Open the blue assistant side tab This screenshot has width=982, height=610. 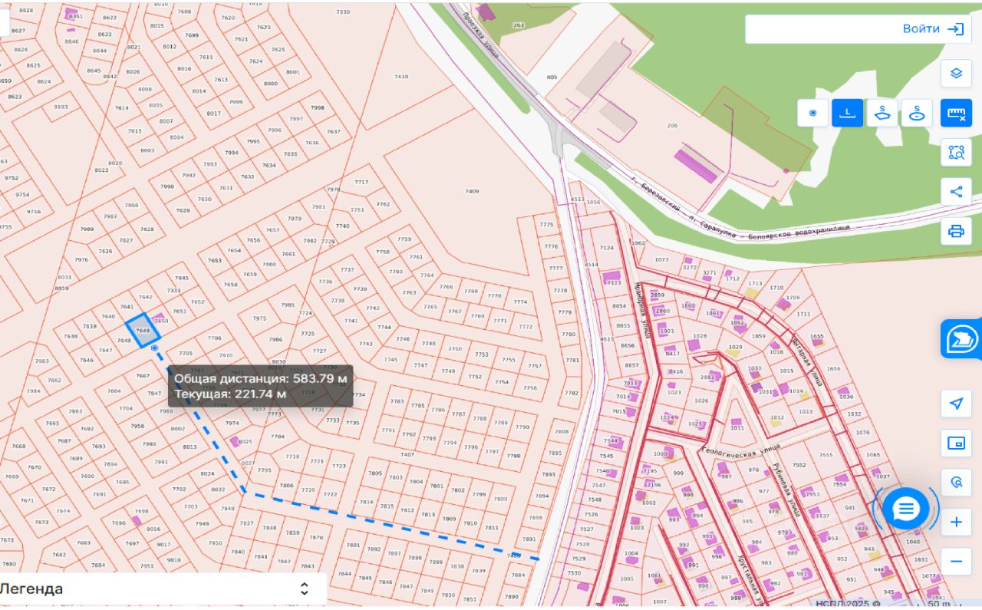[962, 339]
